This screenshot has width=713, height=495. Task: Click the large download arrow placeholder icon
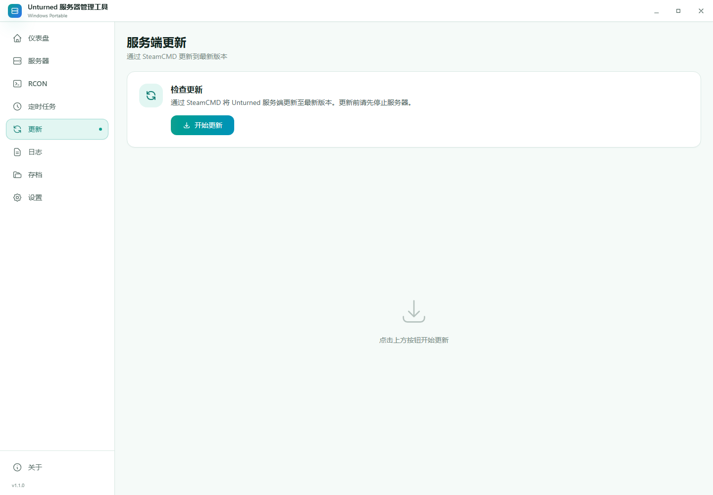coord(414,311)
